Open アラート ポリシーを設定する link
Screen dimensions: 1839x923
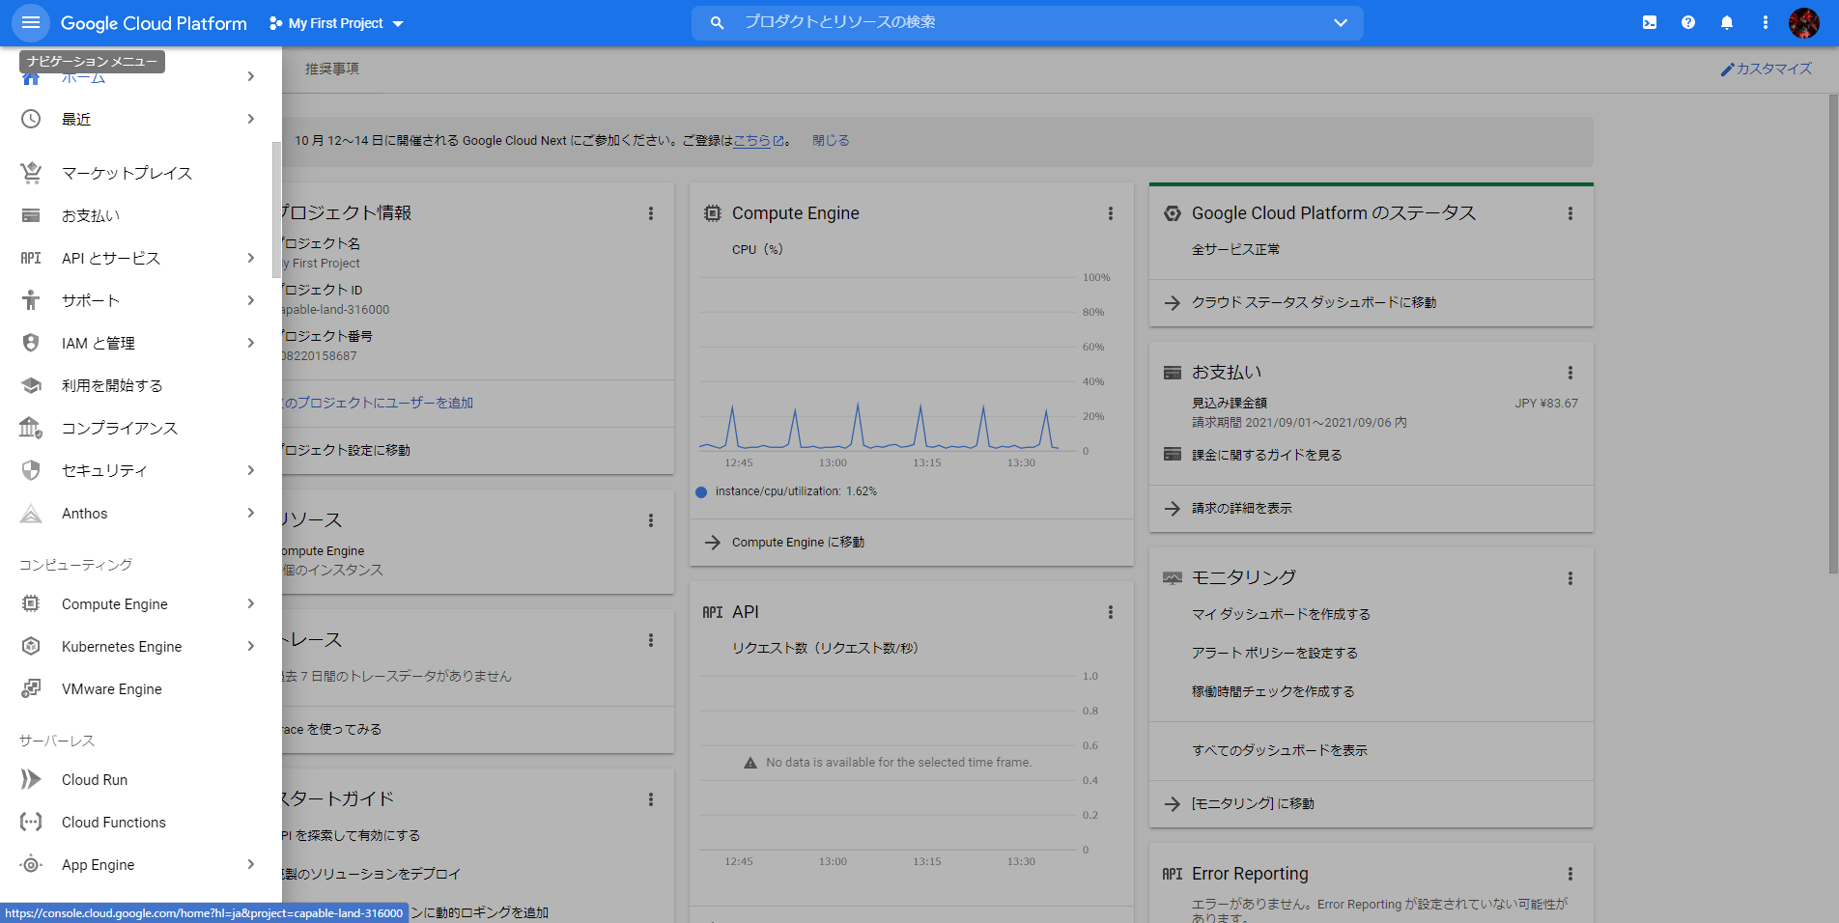click(1275, 653)
